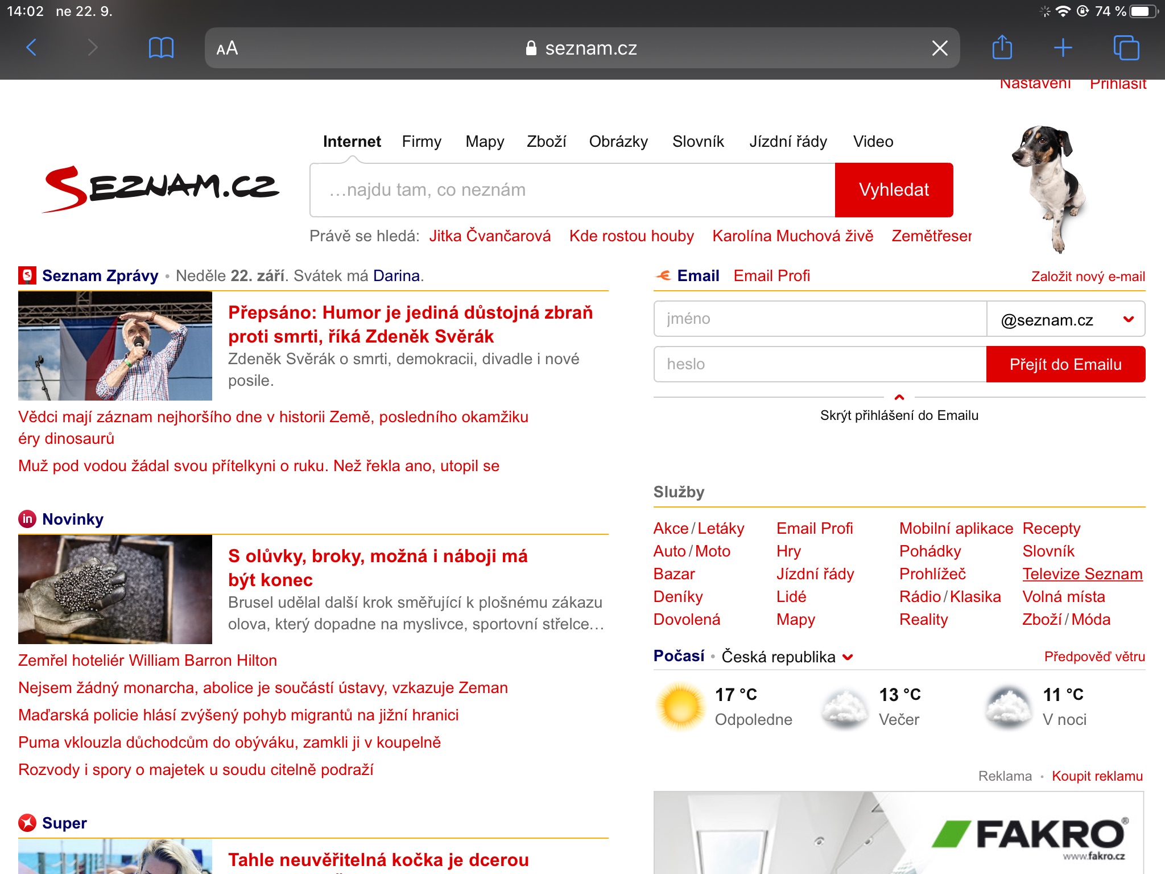The height and width of the screenshot is (874, 1165).
Task: Open the Safari share sheet icon
Action: (x=1002, y=47)
